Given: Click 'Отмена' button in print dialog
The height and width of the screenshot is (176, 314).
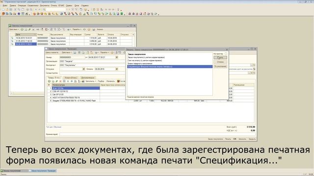Looking at the screenshot, I should [x=220, y=62].
